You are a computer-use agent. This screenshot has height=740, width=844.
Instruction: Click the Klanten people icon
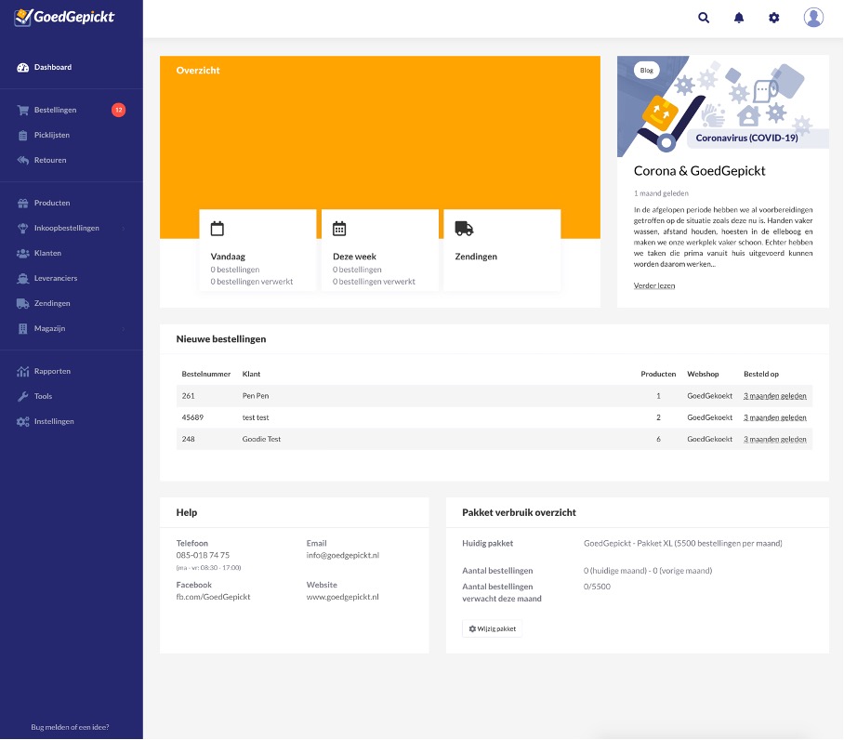(22, 254)
